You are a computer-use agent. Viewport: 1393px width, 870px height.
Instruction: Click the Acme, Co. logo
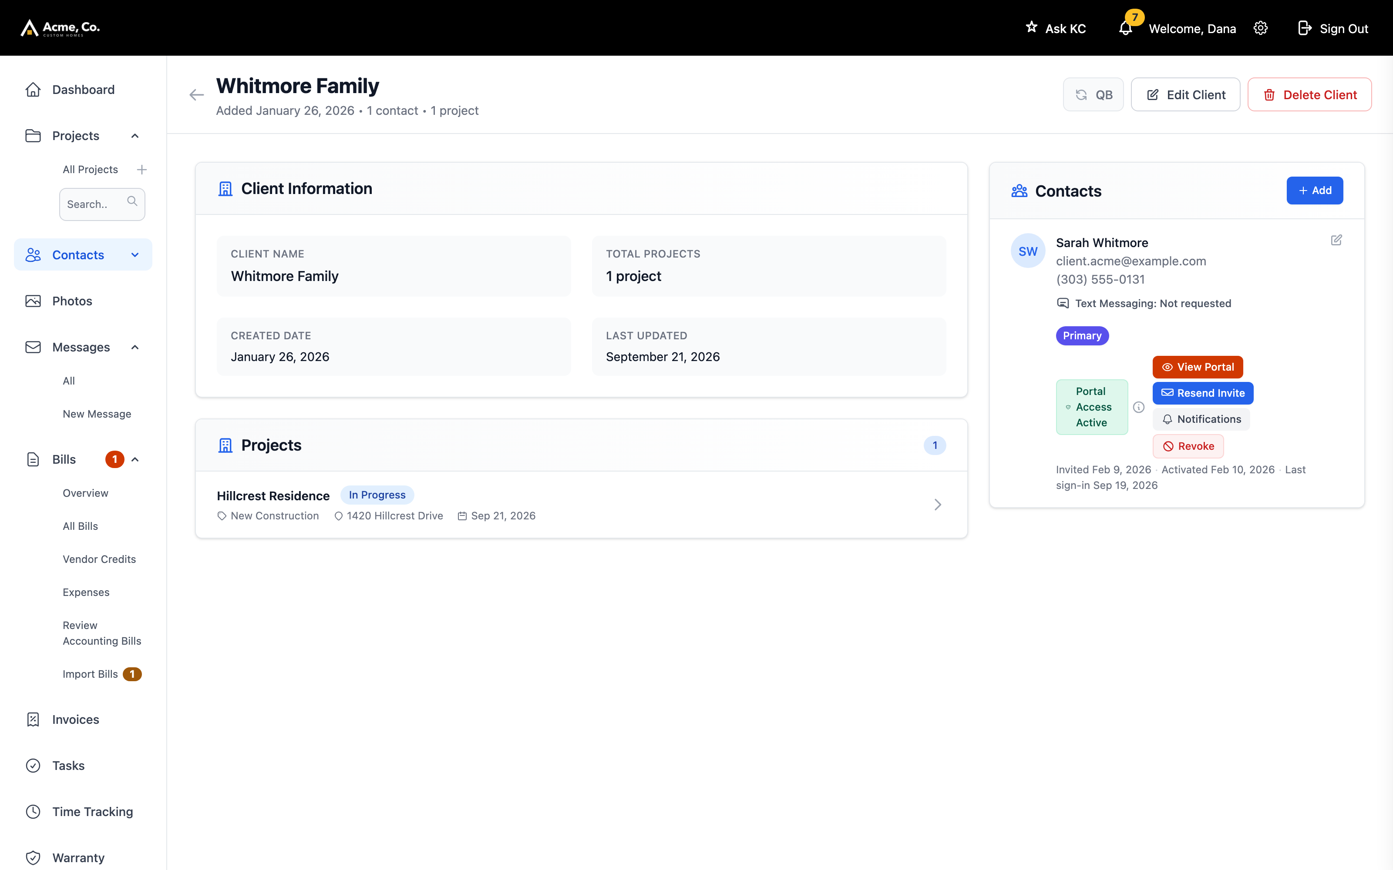[x=61, y=27]
